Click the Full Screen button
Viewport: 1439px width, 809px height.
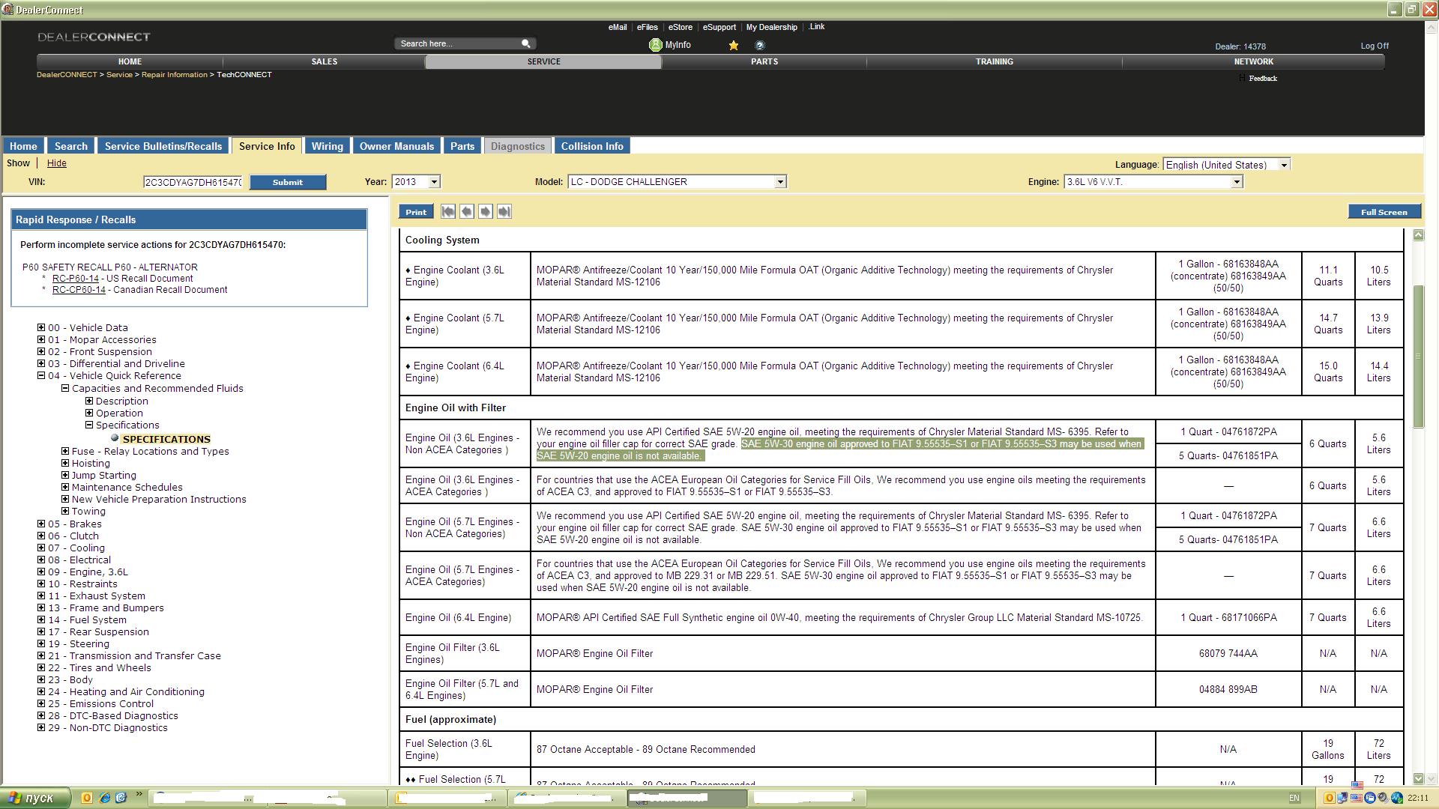[x=1384, y=212]
